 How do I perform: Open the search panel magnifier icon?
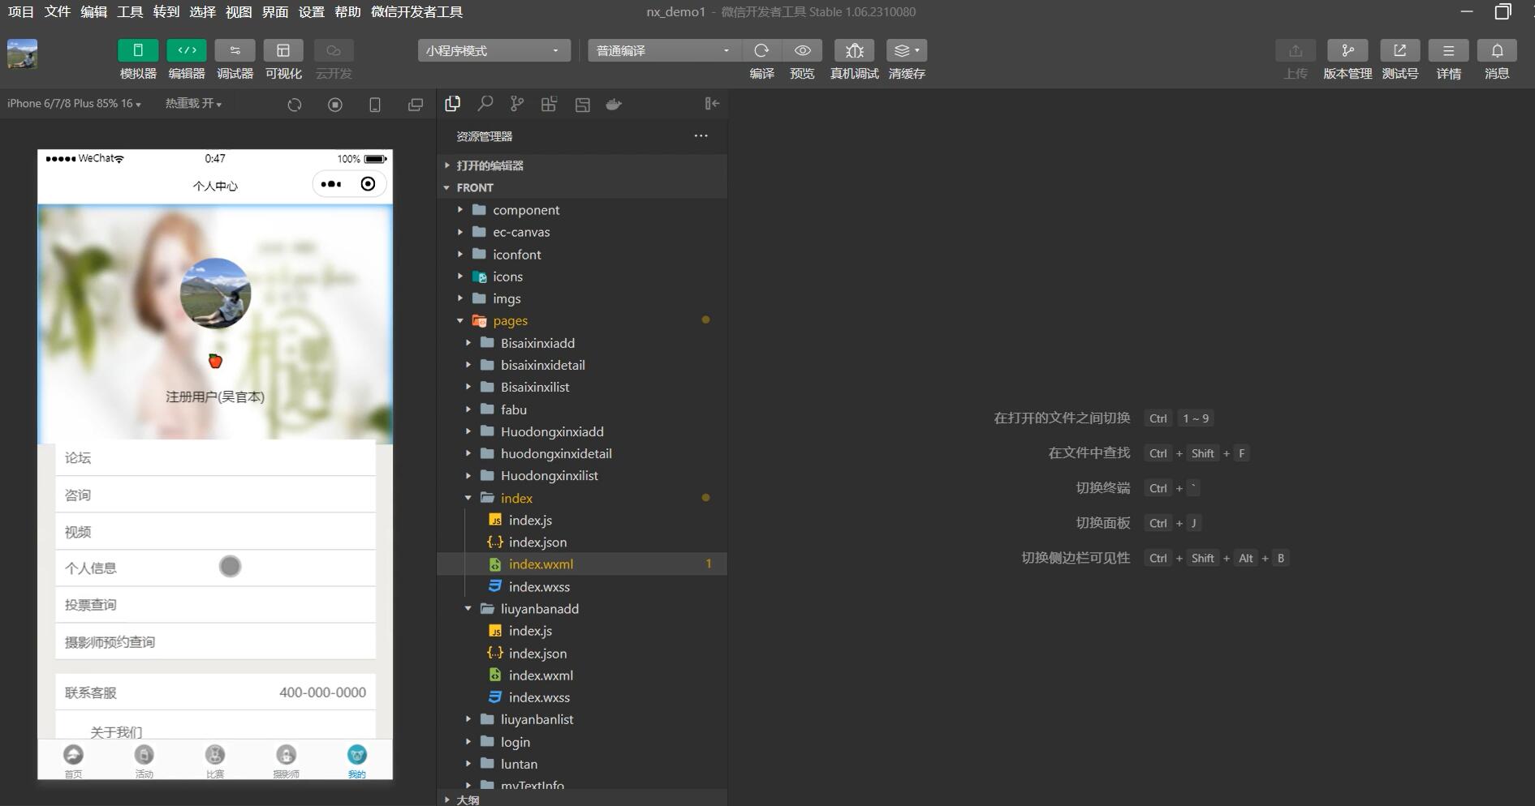pyautogui.click(x=485, y=104)
